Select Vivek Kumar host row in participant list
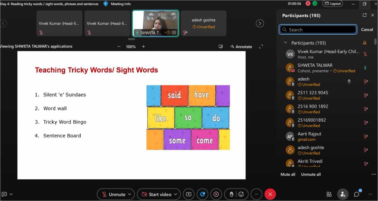378x201 pixels. [326, 54]
